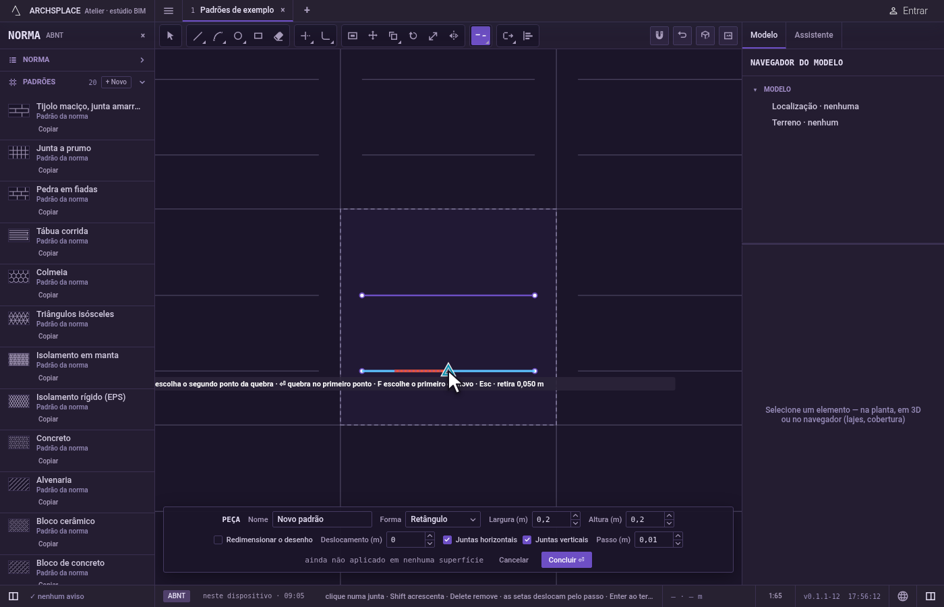944x607 pixels.
Task: Increase the Largura (m) stepper value
Action: click(x=575, y=516)
